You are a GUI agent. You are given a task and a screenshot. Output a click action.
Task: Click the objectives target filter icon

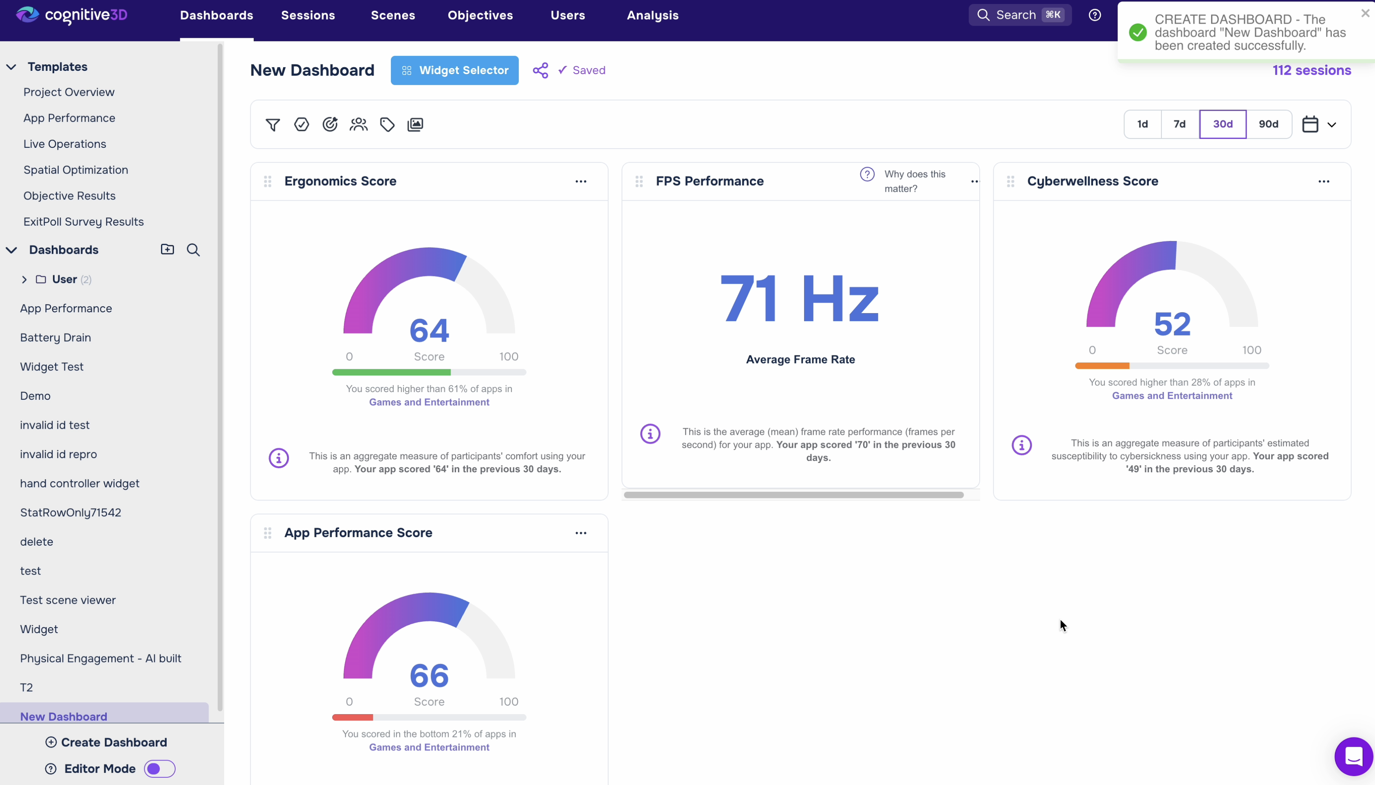click(330, 125)
